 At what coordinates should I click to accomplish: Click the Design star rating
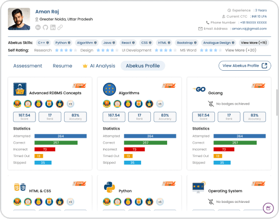[x=108, y=50]
